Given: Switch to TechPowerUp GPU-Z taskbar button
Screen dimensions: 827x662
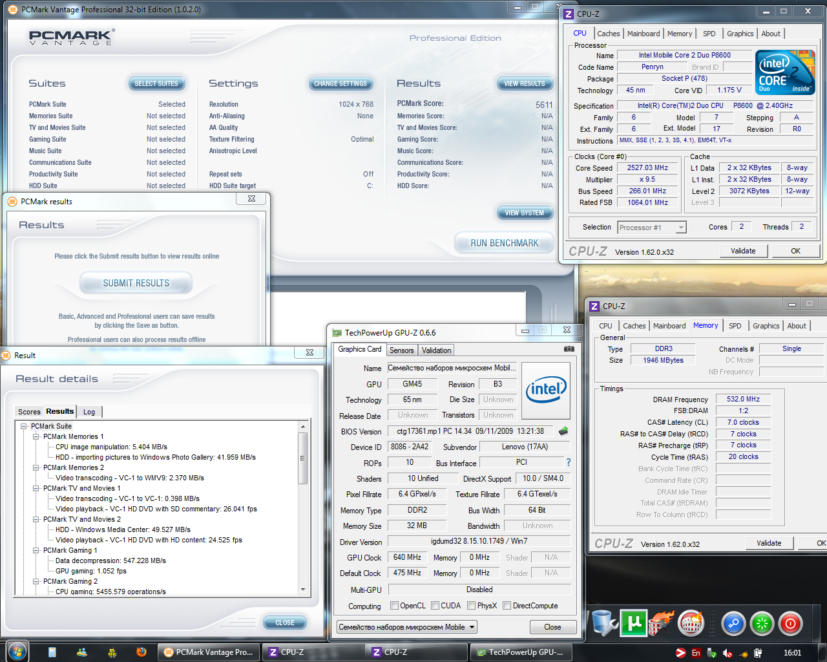Looking at the screenshot, I should (520, 652).
